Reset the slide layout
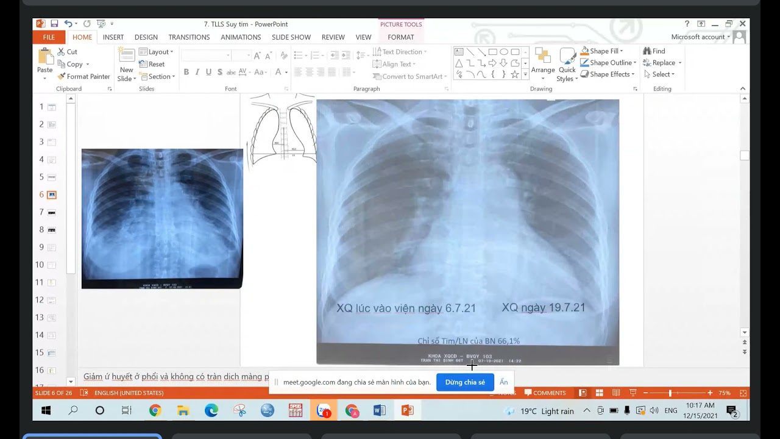Viewport: 780px width, 439px height. (152, 64)
